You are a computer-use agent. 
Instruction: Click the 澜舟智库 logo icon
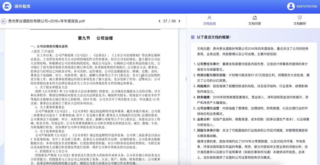(x=7, y=6)
